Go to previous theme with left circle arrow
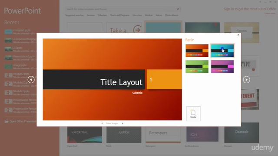 click(31, 80)
